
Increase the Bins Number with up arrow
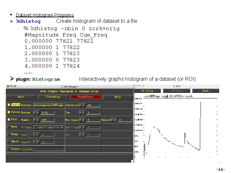click(x=38, y=120)
